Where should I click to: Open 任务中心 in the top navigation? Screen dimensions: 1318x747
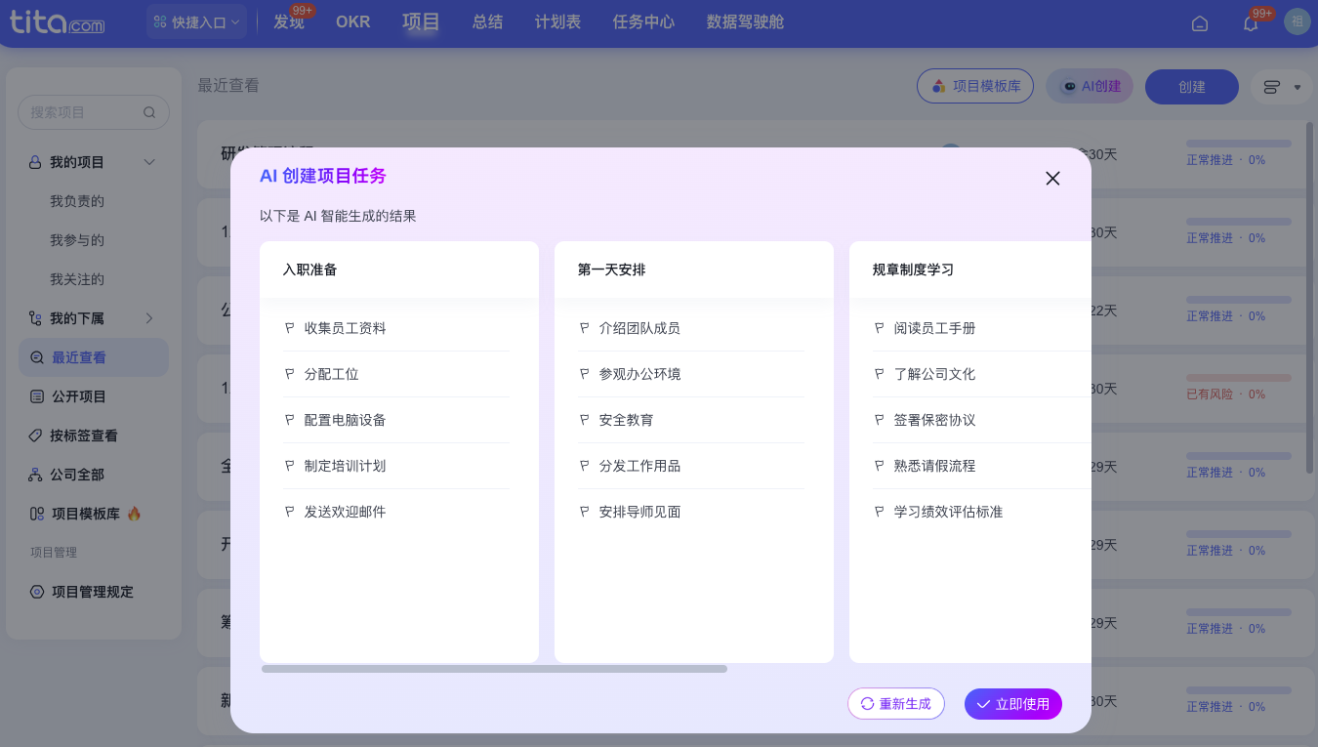[x=642, y=21]
